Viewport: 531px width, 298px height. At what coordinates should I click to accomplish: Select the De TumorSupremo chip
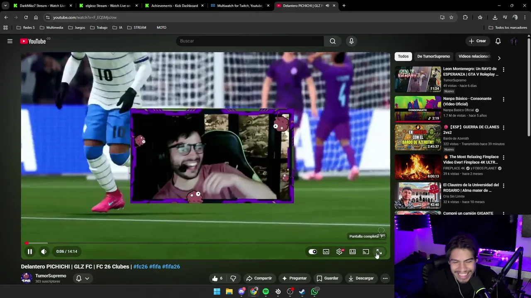[x=434, y=56]
